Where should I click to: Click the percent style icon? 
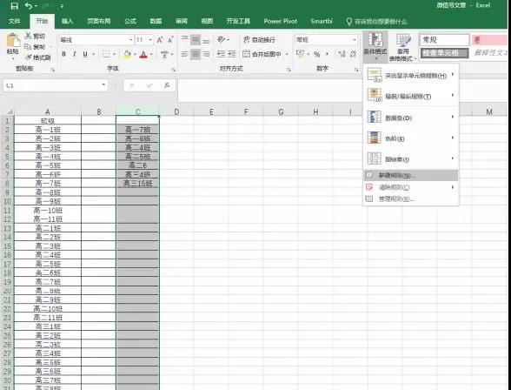pos(316,54)
